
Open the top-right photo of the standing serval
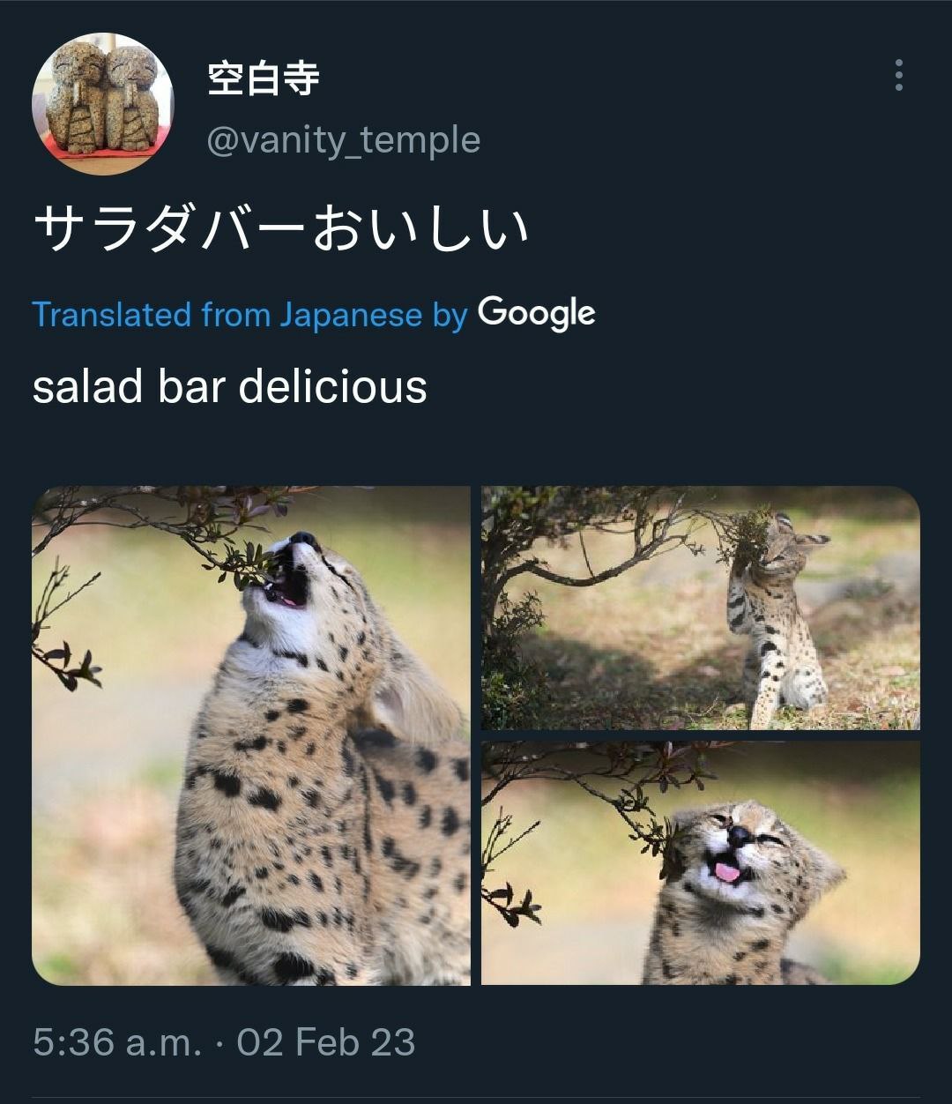click(701, 608)
